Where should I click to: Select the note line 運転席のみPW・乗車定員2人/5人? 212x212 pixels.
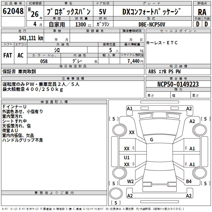pos(41,84)
